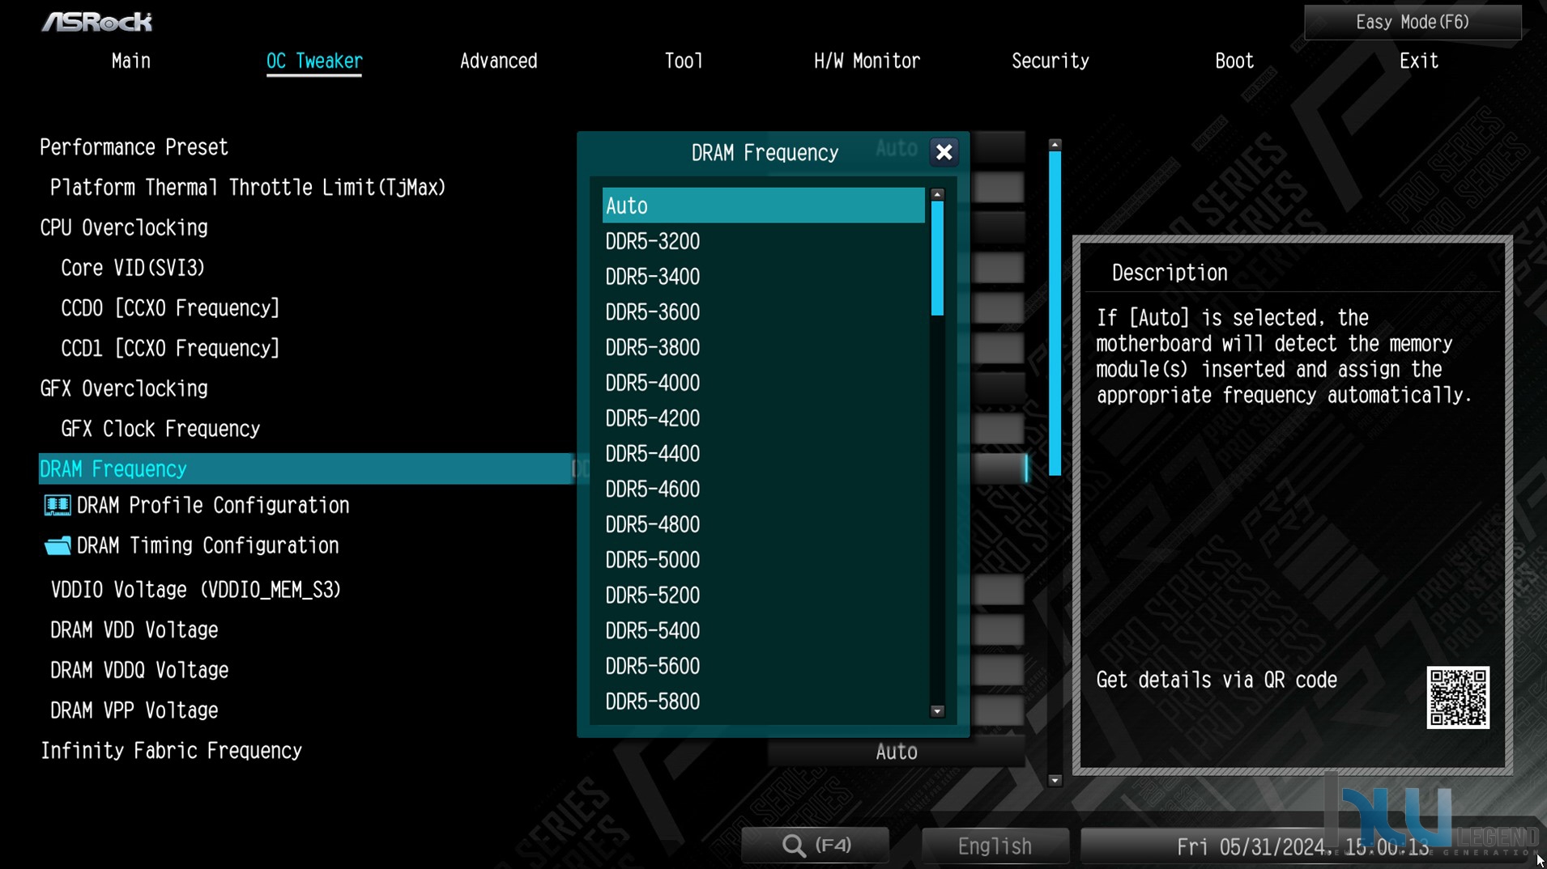Screen dimensions: 1547x869
Task: Open the DRAM Timing Configuration folder icon
Action: [57, 546]
